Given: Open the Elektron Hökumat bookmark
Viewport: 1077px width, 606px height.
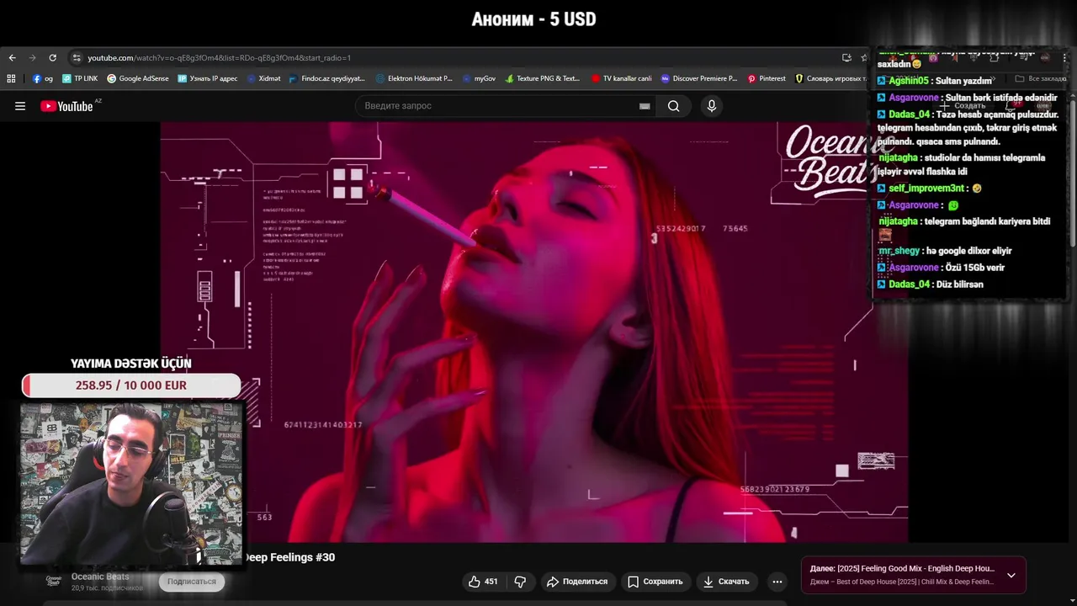Looking at the screenshot, I should pos(414,78).
